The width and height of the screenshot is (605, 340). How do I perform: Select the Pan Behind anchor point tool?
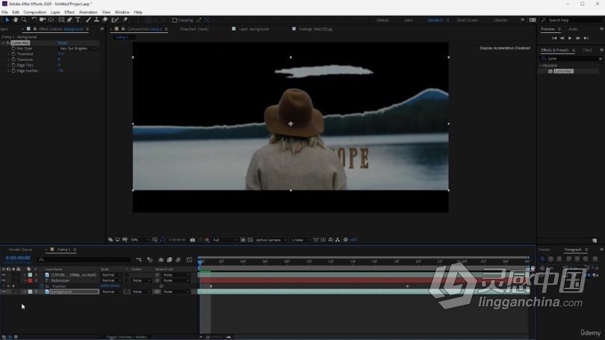(x=51, y=19)
